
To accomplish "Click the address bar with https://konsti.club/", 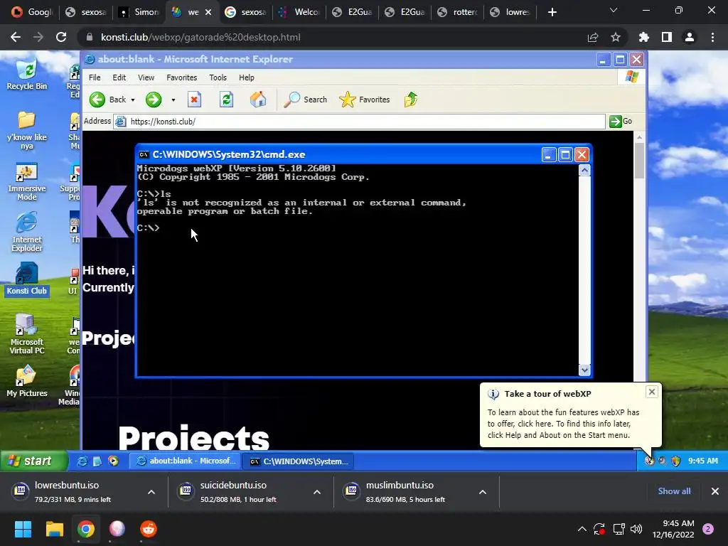I will (360, 122).
